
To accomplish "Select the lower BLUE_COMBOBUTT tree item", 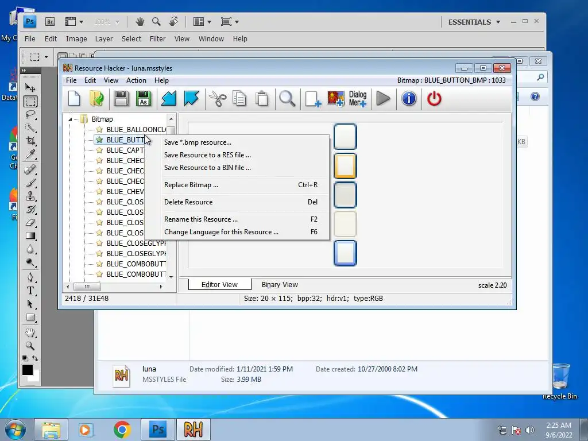I will tap(136, 274).
